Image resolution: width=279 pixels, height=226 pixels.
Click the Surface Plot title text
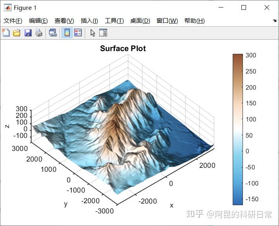[x=123, y=48]
